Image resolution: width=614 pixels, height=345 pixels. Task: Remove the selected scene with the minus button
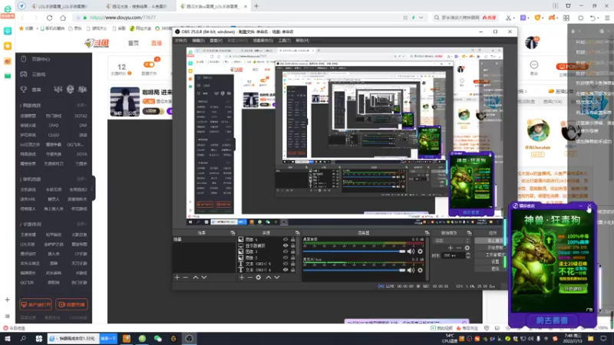click(186, 278)
